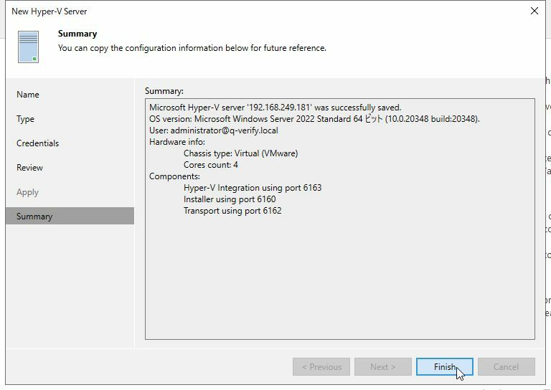Click the User administrator@q-verify.local line
This screenshot has width=551, height=390.
tap(213, 130)
